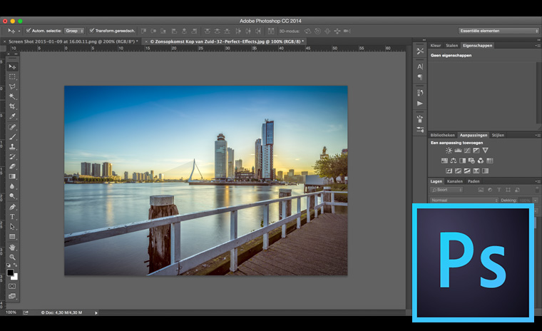Open the Essentiële elementen workspace dropdown

coord(498,31)
